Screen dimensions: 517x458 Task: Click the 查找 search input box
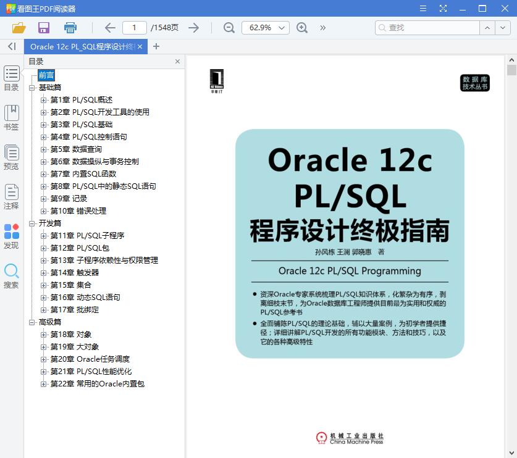427,28
